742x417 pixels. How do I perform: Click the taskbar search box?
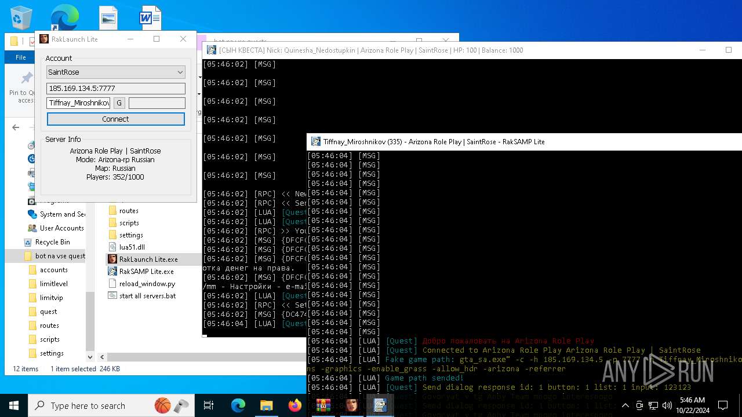(x=110, y=405)
